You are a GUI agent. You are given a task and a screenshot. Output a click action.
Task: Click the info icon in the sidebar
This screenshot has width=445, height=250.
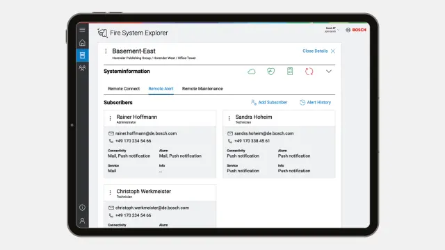tap(82, 208)
